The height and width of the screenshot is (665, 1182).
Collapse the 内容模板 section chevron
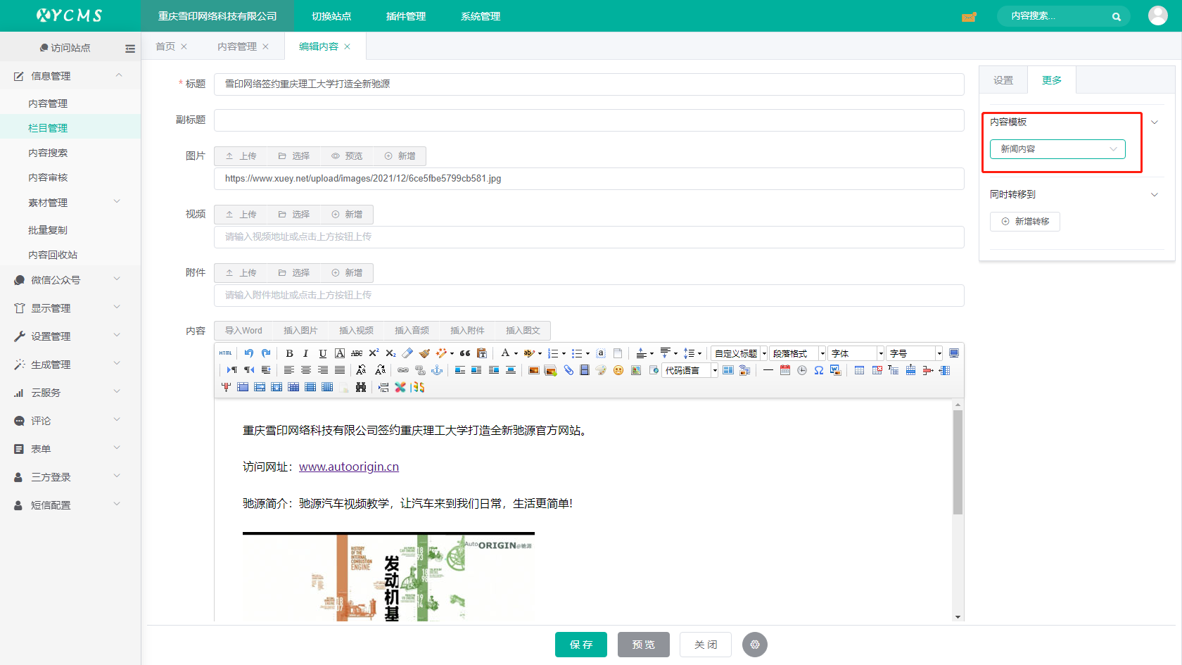(x=1154, y=122)
